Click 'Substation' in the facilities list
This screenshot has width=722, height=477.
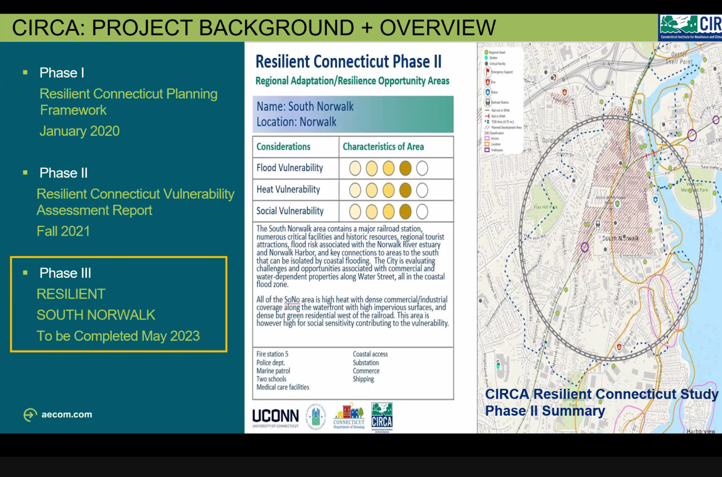[x=366, y=363]
